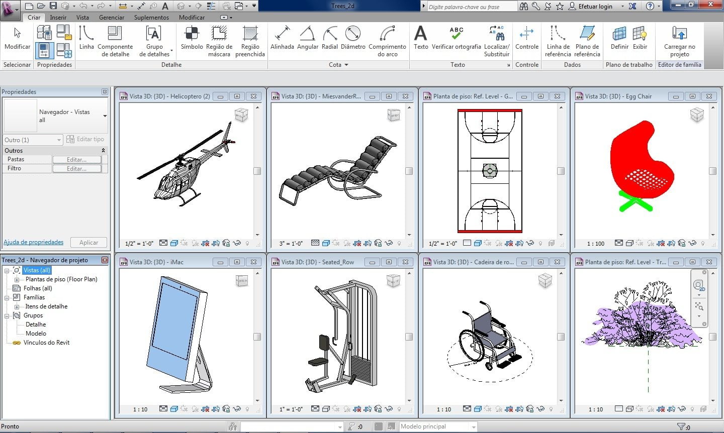Activate the Diâmetro dimension tool
The image size is (724, 433).
[353, 39]
